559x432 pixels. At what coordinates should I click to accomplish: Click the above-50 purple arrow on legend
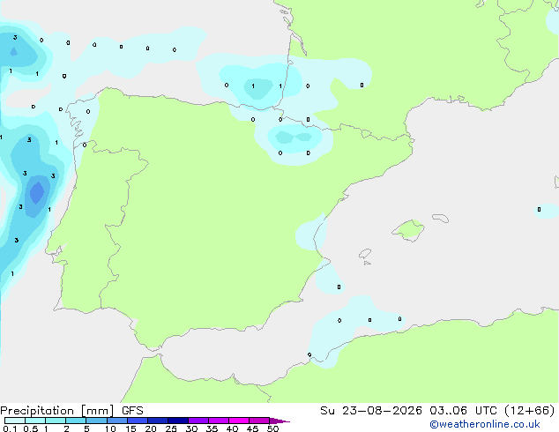[279, 421]
